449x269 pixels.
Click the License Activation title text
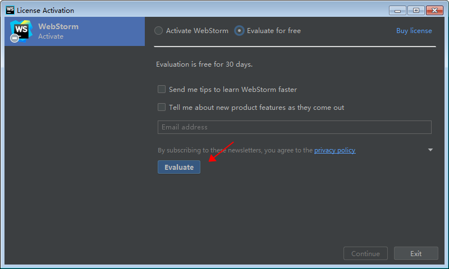[x=45, y=11]
